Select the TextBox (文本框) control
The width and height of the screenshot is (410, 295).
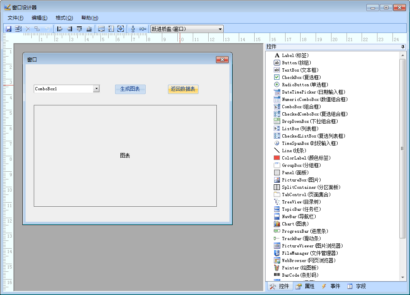point(296,70)
